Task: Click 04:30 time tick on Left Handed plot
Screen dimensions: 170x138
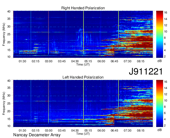Action: point(75,130)
